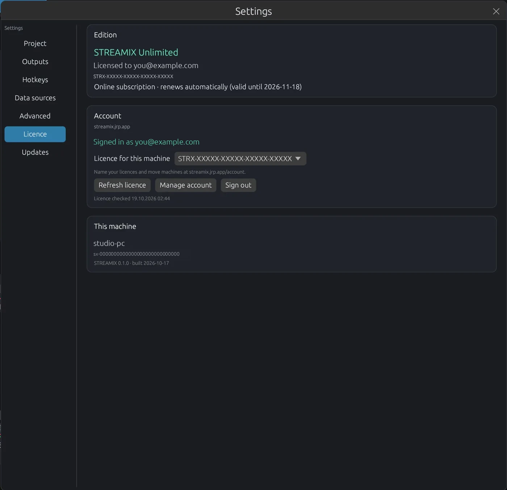Image resolution: width=507 pixels, height=490 pixels.
Task: Click the Edition section heading
Action: tap(105, 35)
